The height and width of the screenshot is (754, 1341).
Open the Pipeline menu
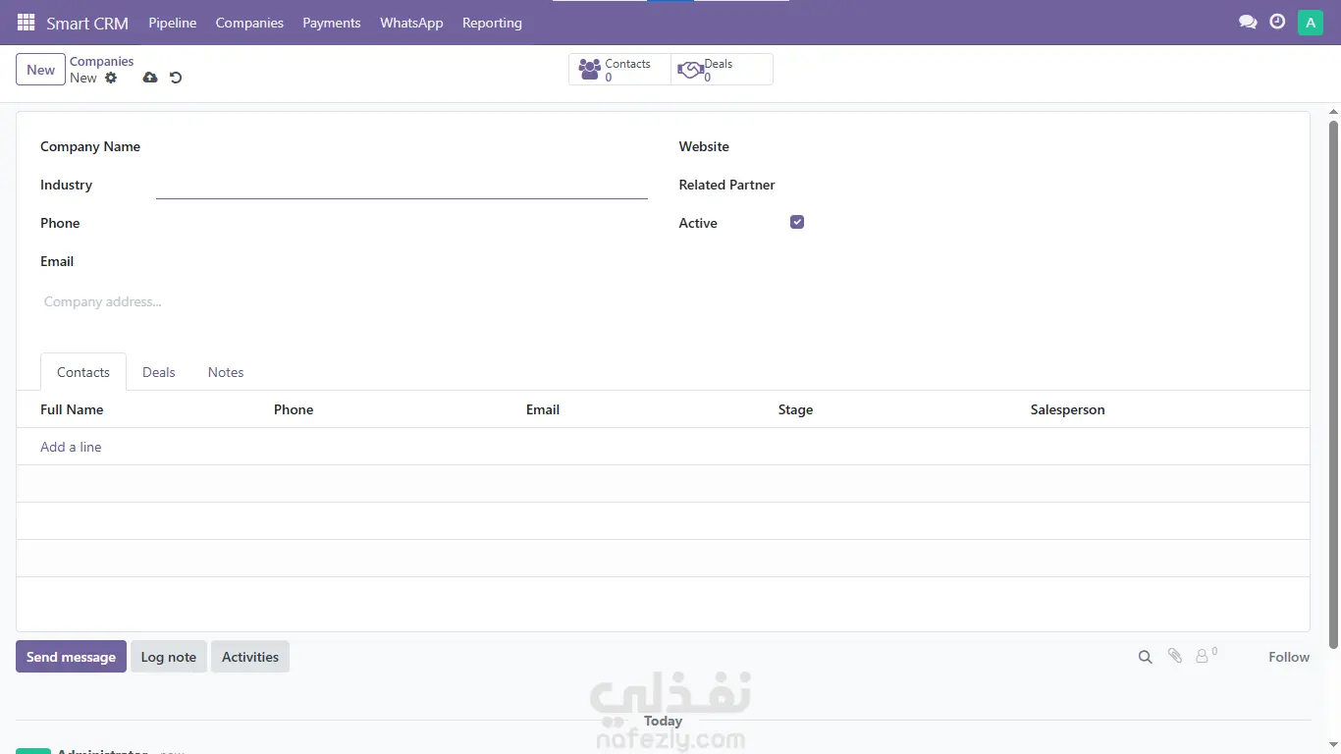173,23
